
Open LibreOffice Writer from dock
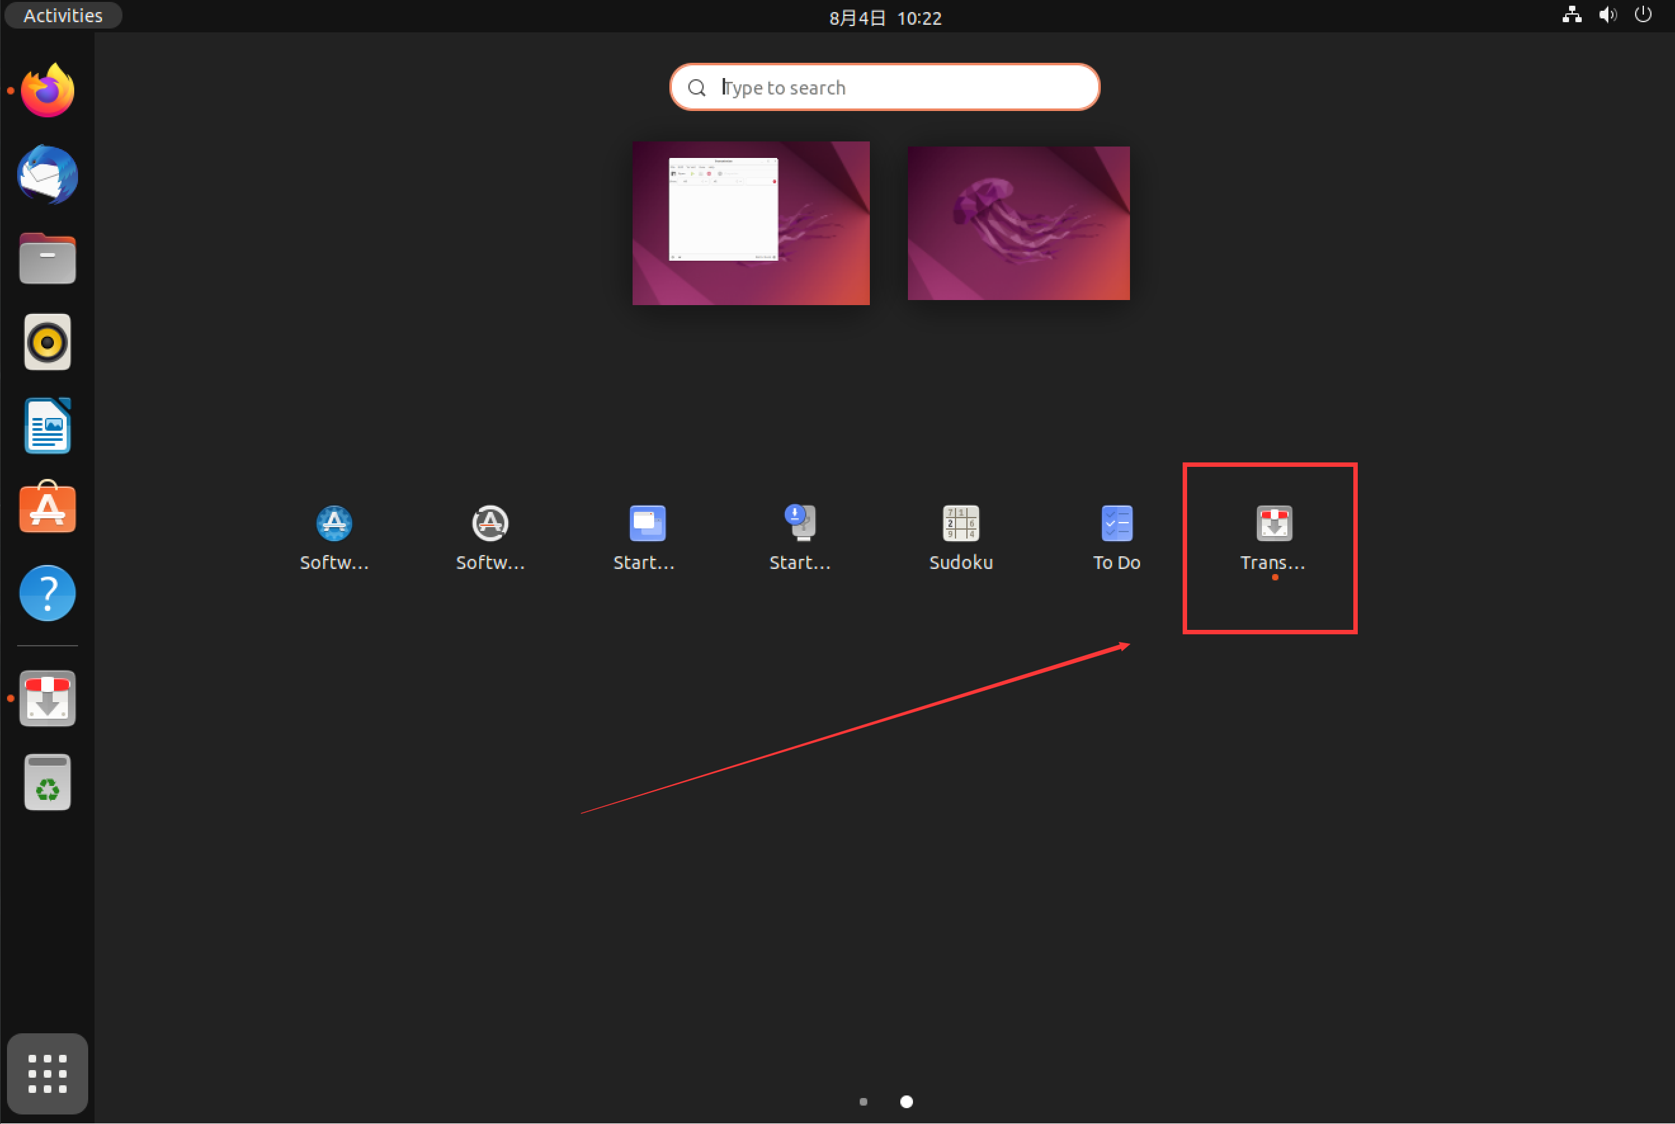tap(48, 426)
